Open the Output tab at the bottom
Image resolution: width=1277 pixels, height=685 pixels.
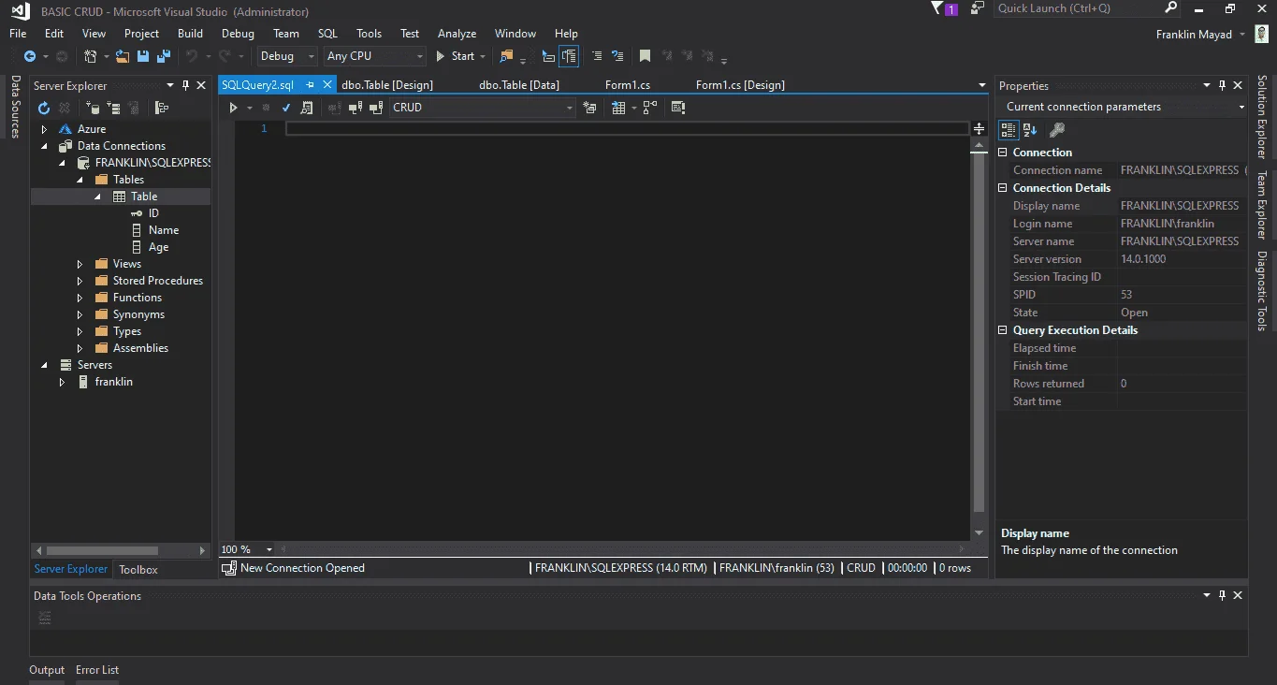(x=47, y=670)
